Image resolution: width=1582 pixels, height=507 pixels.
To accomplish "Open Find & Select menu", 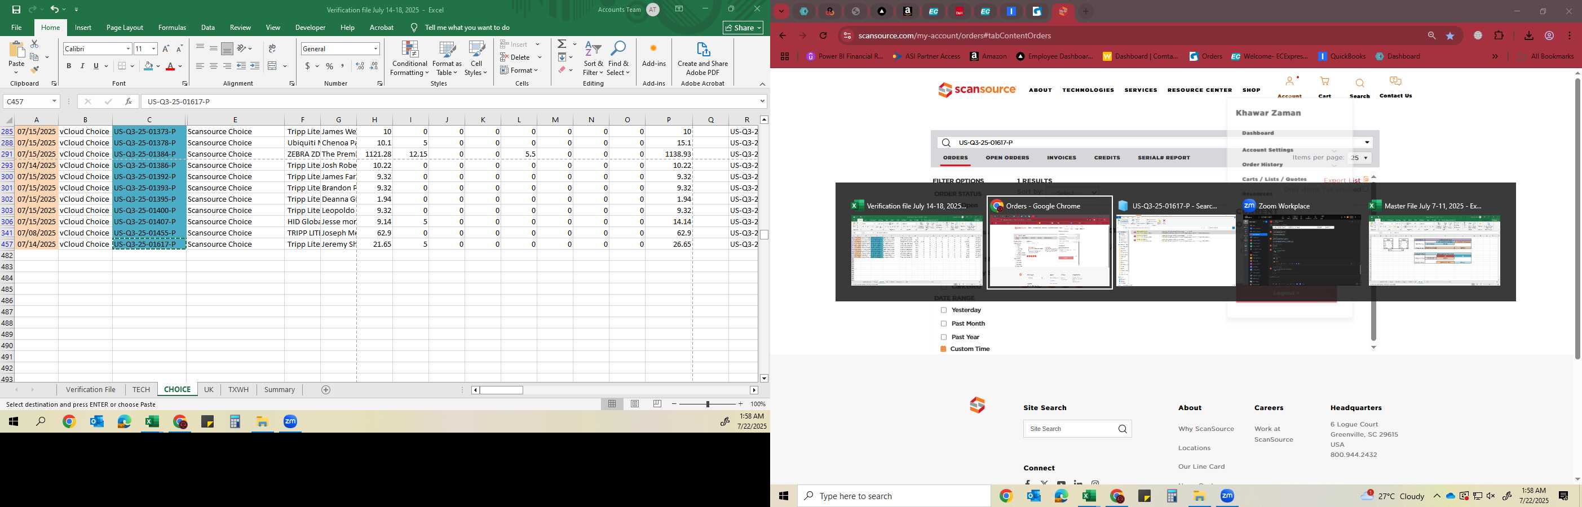I will tap(618, 59).
